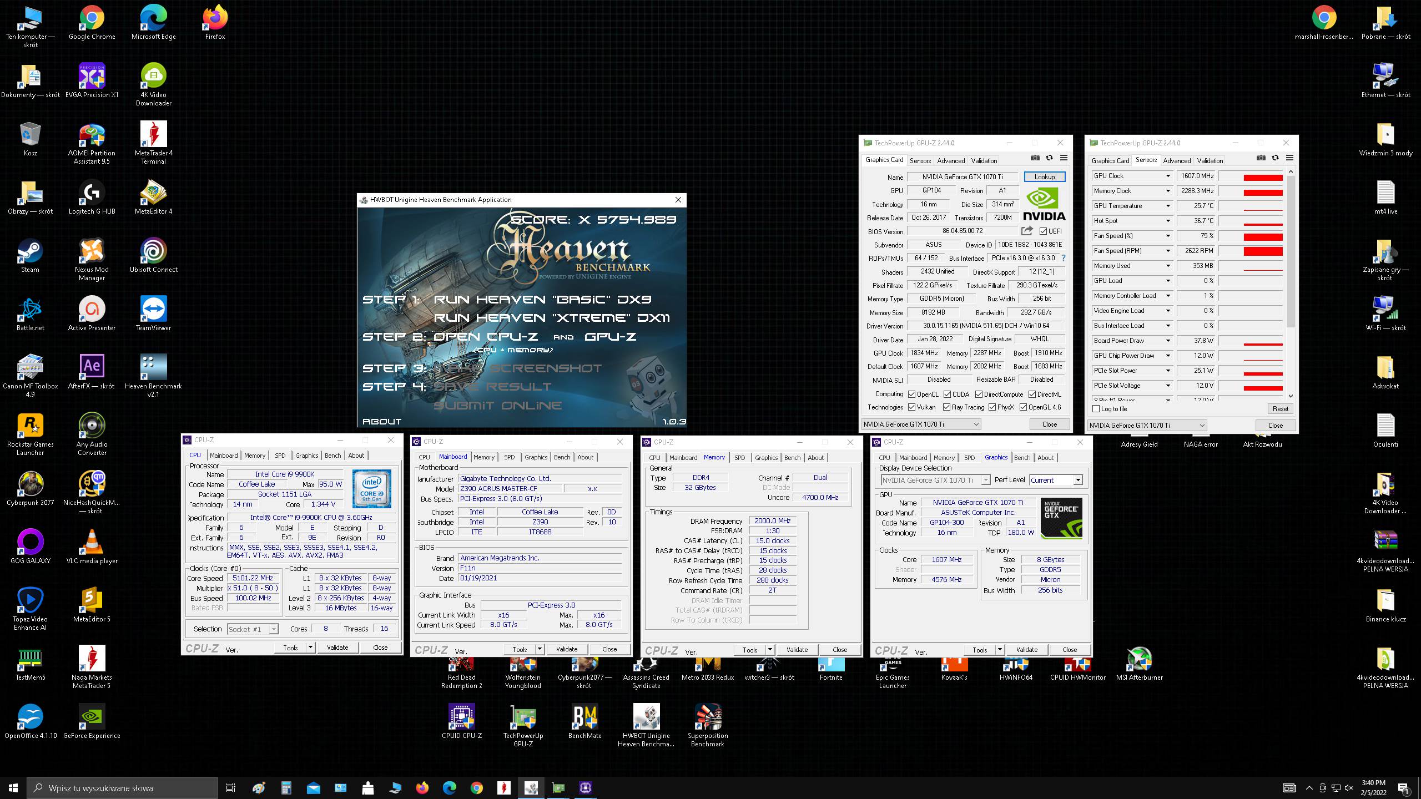Open Steam desktop icon
The width and height of the screenshot is (1421, 799).
30,256
